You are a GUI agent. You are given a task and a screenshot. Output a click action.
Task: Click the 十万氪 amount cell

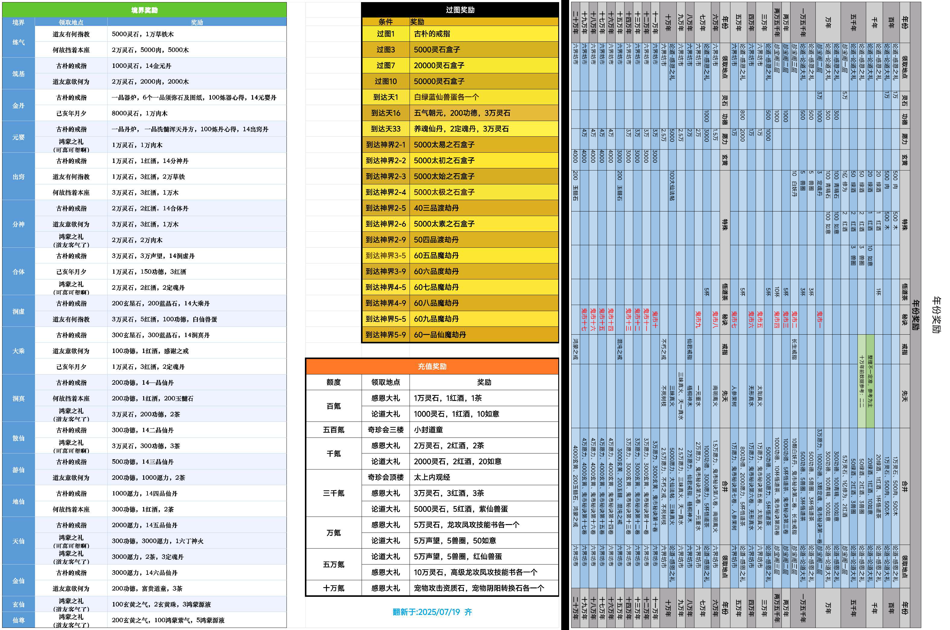333,588
